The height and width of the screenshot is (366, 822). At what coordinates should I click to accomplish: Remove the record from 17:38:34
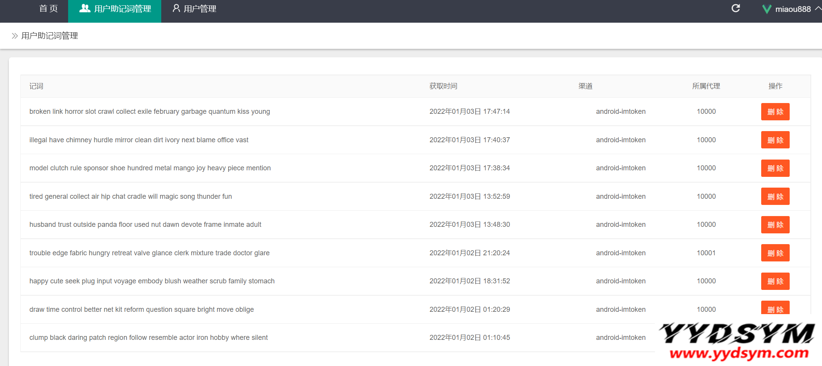click(x=775, y=168)
